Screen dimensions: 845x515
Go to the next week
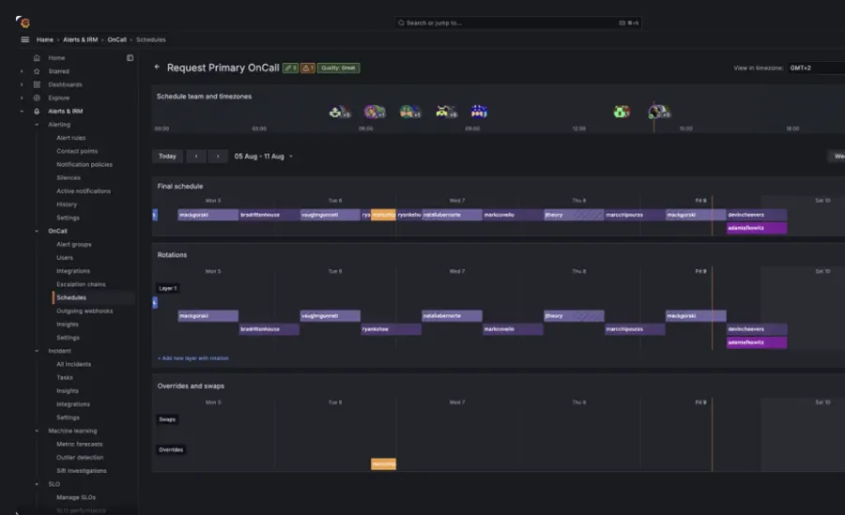(x=218, y=157)
